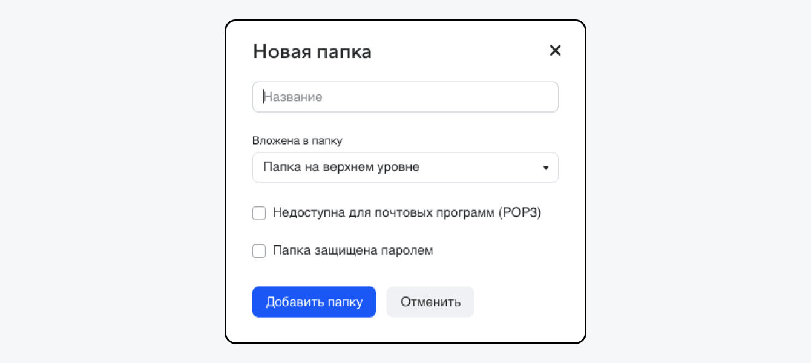This screenshot has height=363, width=811.
Task: Close the Новая папка dialog with X
Action: click(555, 51)
